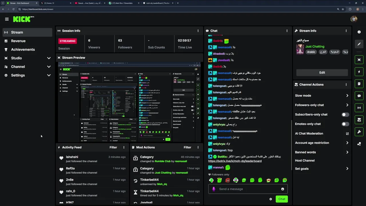Open Banned words chevron
Viewport: 366px width, 206px height.
point(347,152)
